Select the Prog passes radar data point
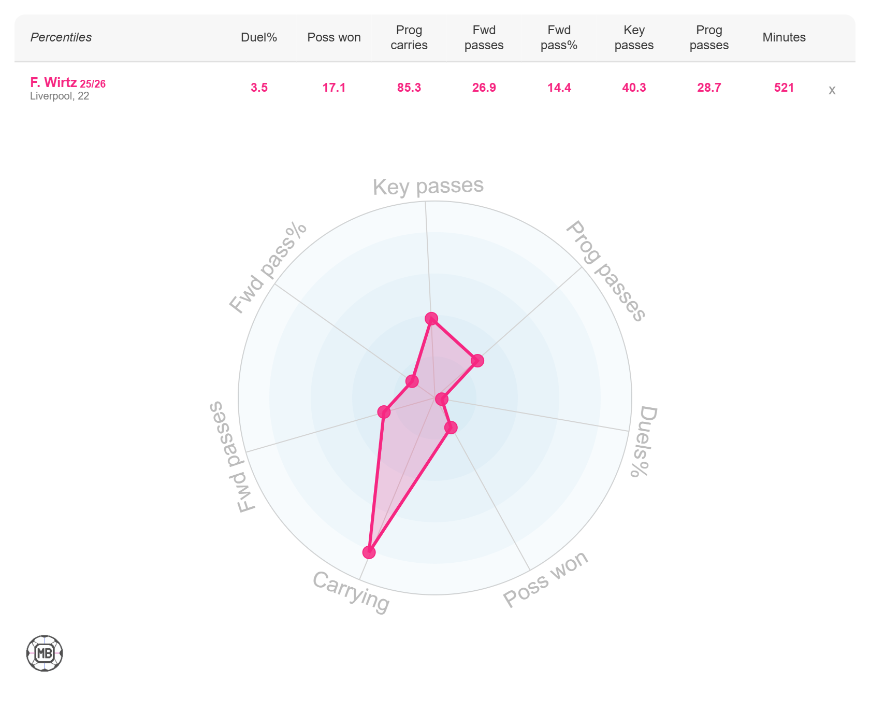 click(477, 361)
